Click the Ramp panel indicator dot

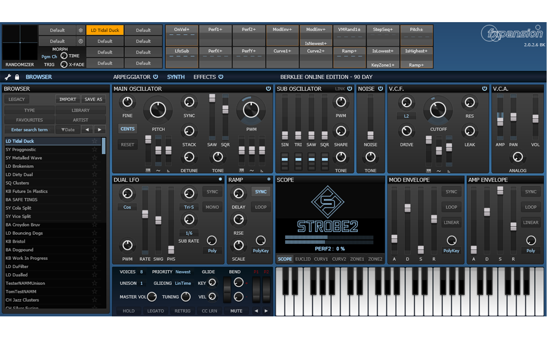269,179
